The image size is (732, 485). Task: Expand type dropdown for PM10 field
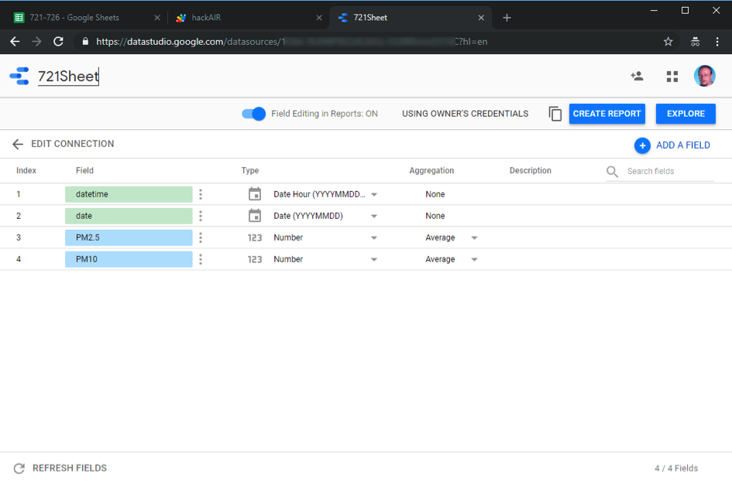tap(374, 260)
